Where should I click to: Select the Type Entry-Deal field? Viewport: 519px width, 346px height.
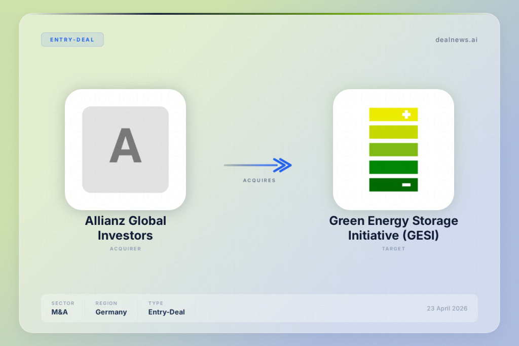coord(166,308)
